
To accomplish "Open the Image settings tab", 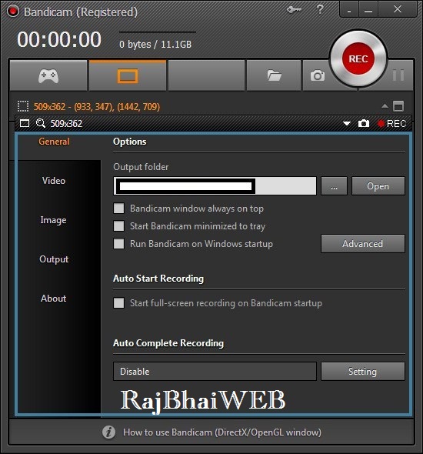I will [54, 220].
